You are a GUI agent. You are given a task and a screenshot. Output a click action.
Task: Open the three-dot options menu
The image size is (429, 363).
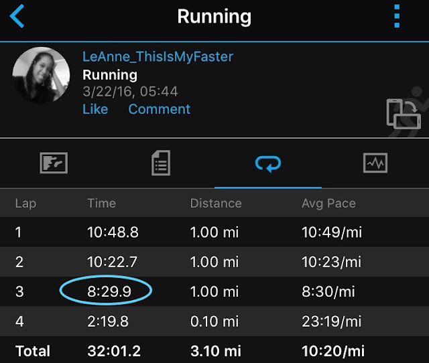pyautogui.click(x=397, y=16)
